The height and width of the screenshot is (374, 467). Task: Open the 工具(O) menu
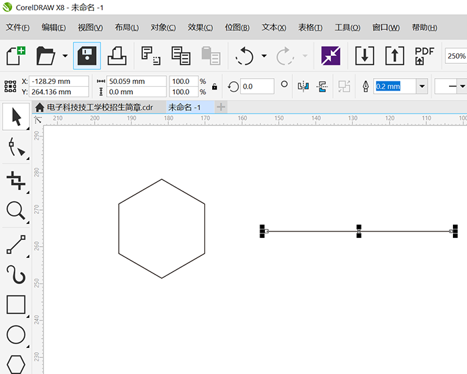tap(348, 27)
